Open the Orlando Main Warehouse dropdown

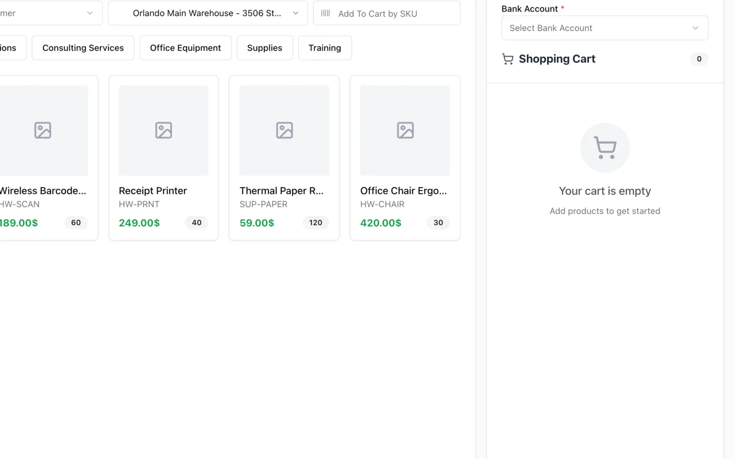click(x=208, y=13)
